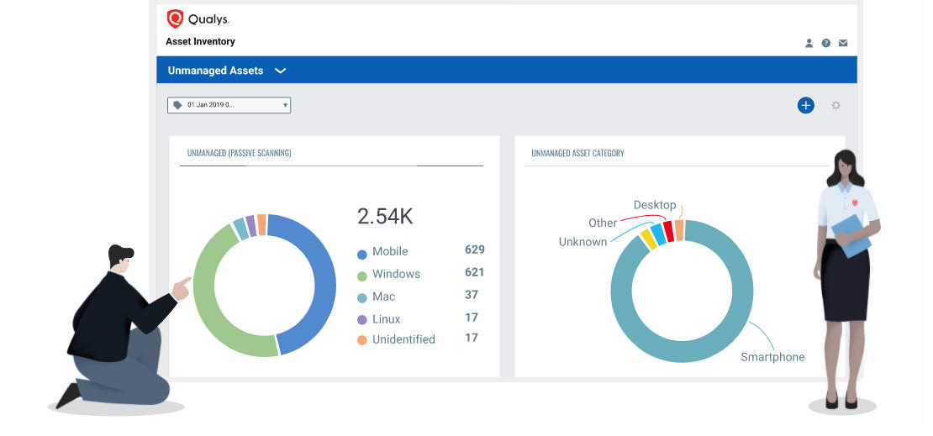Click the Unidentified legend label

click(x=404, y=339)
